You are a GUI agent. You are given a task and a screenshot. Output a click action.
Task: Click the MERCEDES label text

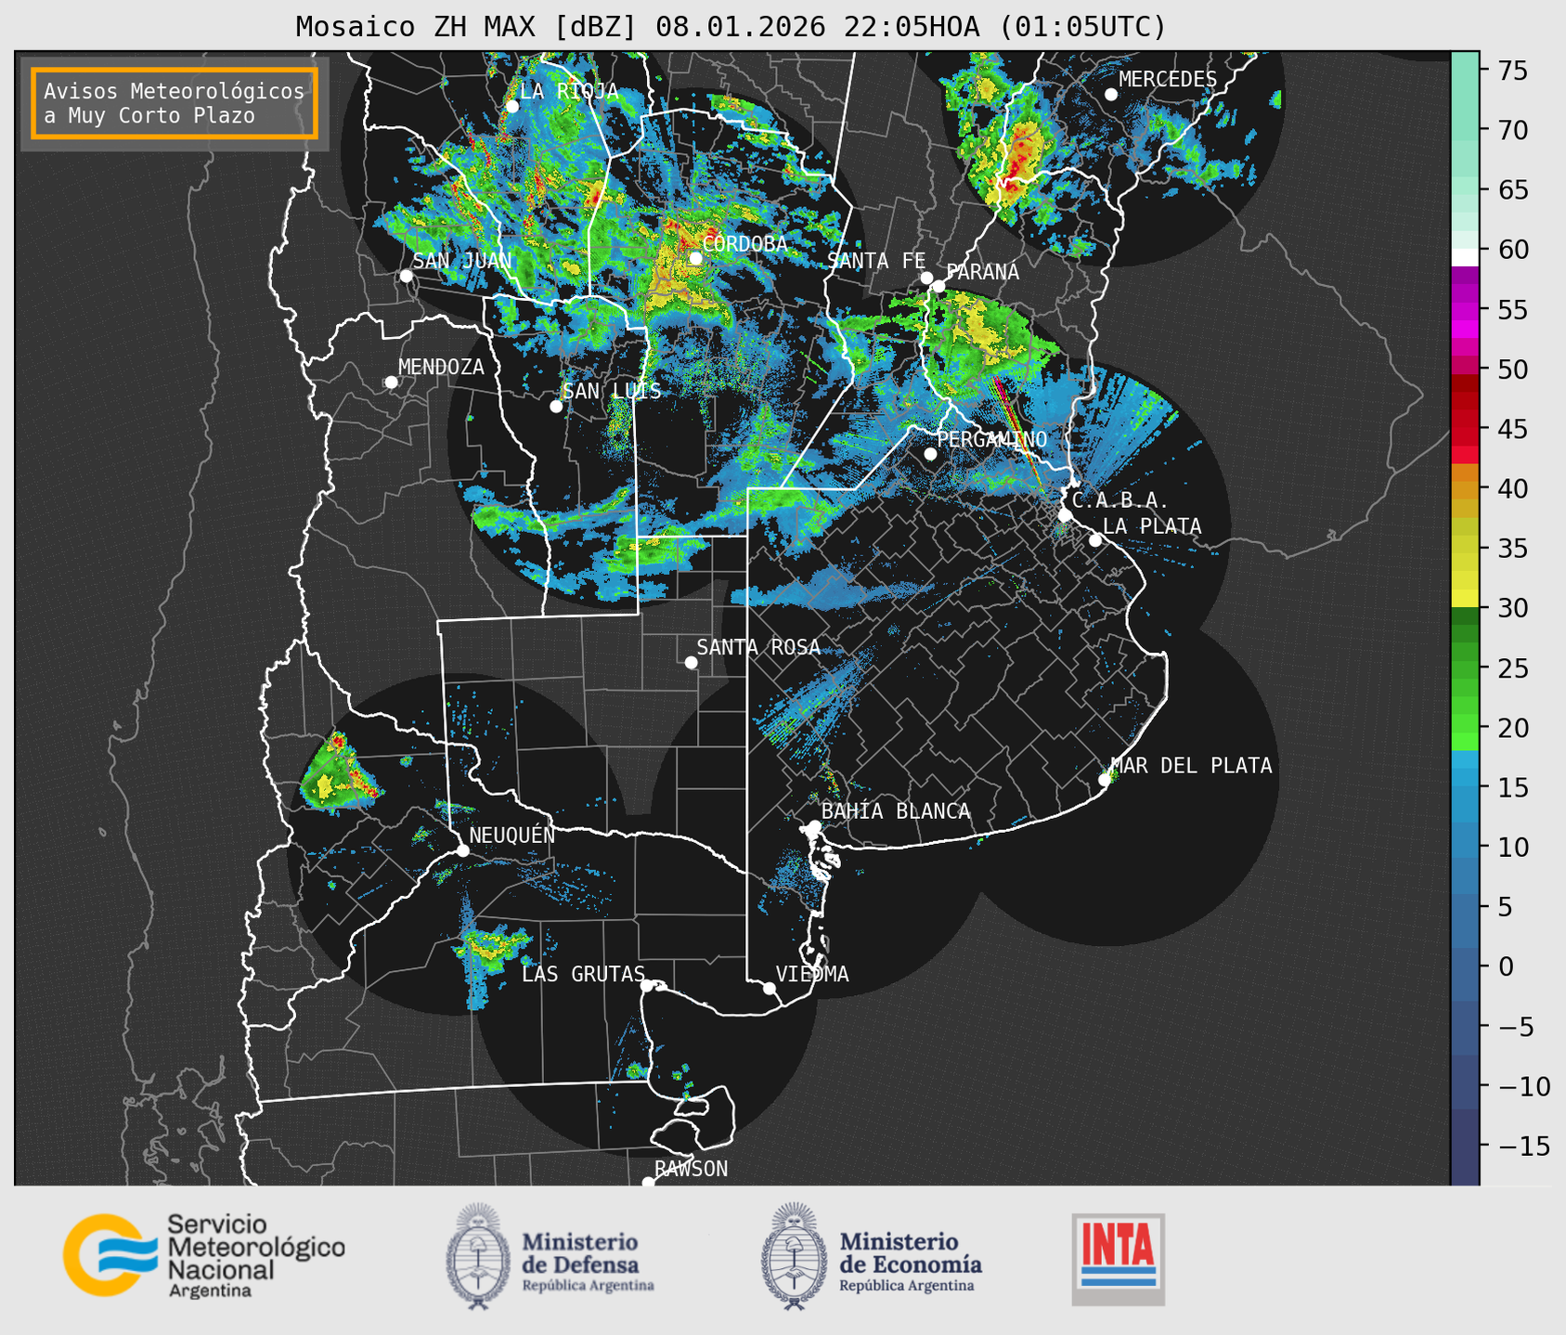click(x=1168, y=79)
